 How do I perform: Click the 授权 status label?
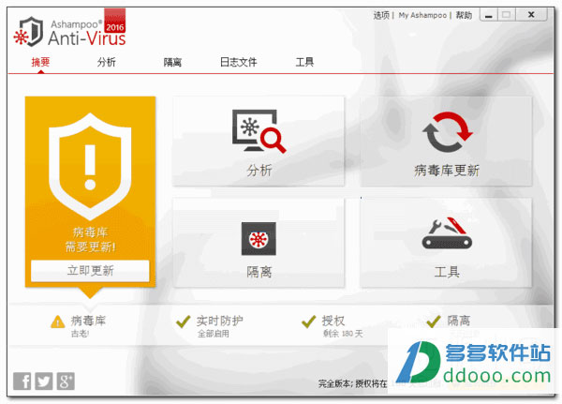[x=333, y=320]
